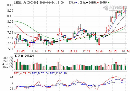Click the 5PMA blue legend swatch
The image size is (130, 91).
tap(76, 2)
